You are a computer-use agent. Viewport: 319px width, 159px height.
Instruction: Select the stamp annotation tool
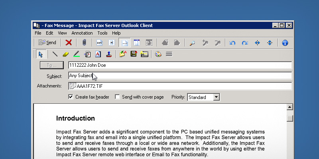109,54
